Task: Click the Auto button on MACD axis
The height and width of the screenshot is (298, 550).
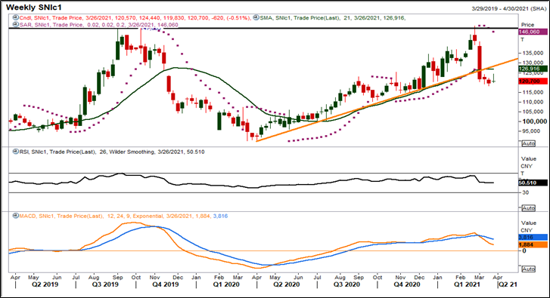Action: pyautogui.click(x=528, y=269)
